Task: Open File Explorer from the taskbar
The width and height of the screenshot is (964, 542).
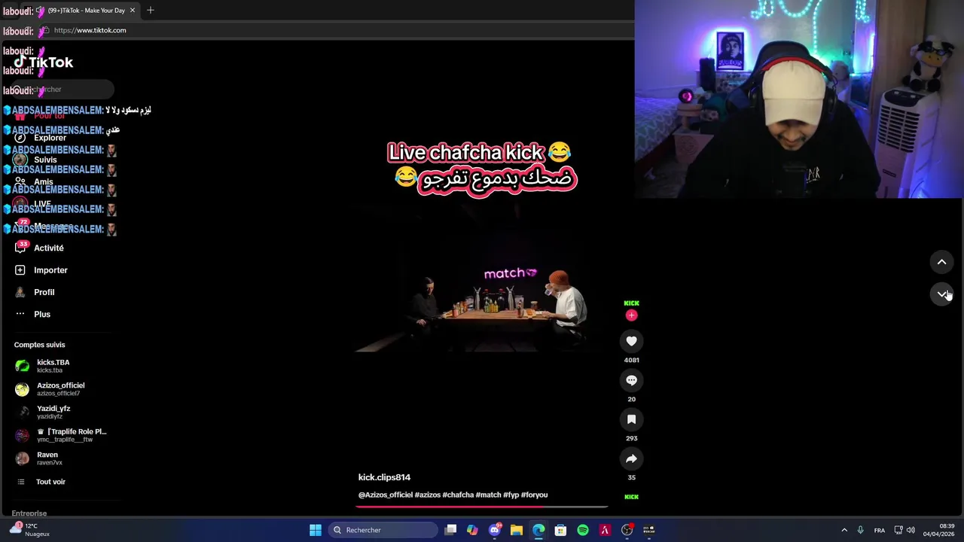Action: (517, 530)
